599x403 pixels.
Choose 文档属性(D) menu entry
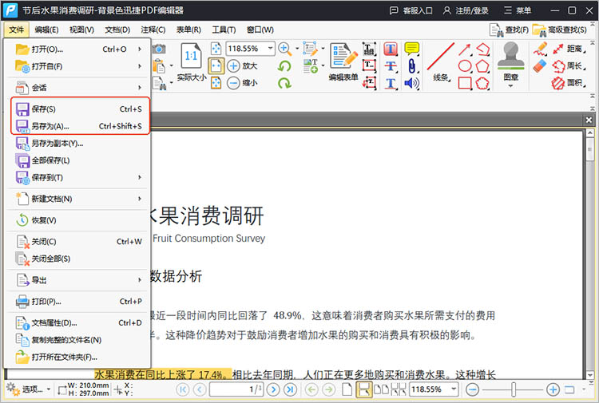79,323
